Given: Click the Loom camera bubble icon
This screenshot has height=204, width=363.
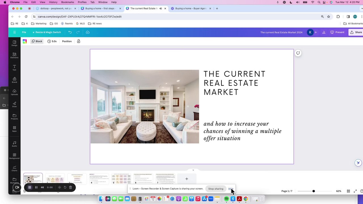Looking at the screenshot, I should point(17,187).
